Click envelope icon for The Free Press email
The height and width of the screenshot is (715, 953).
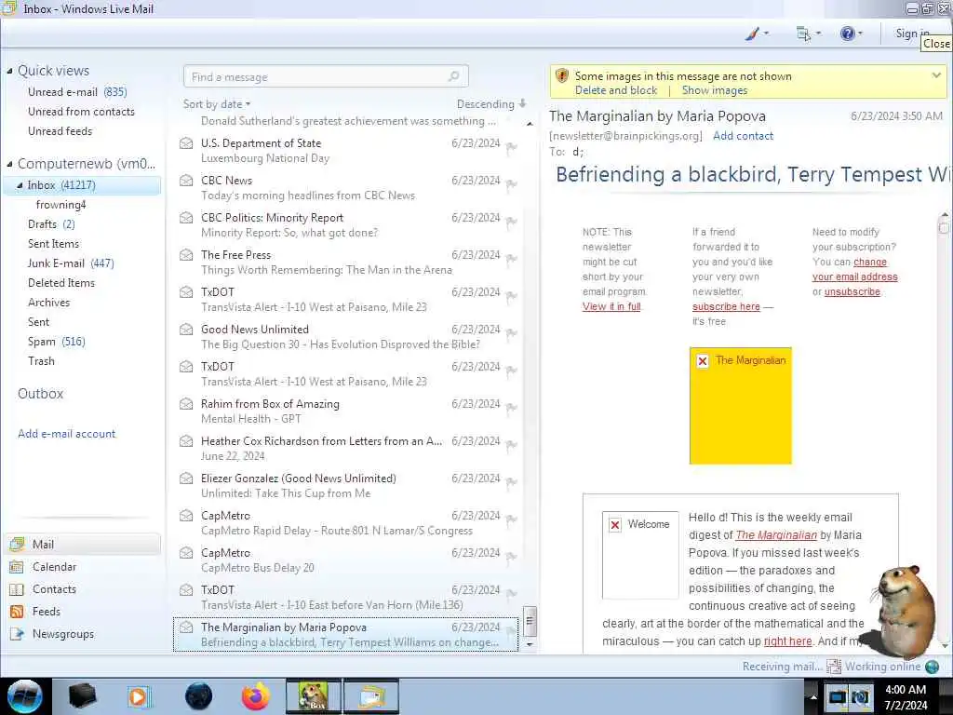point(186,255)
